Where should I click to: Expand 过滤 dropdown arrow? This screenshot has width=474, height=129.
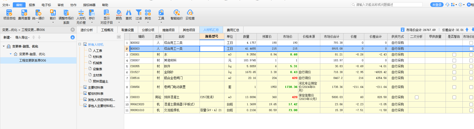[x=139, y=22]
